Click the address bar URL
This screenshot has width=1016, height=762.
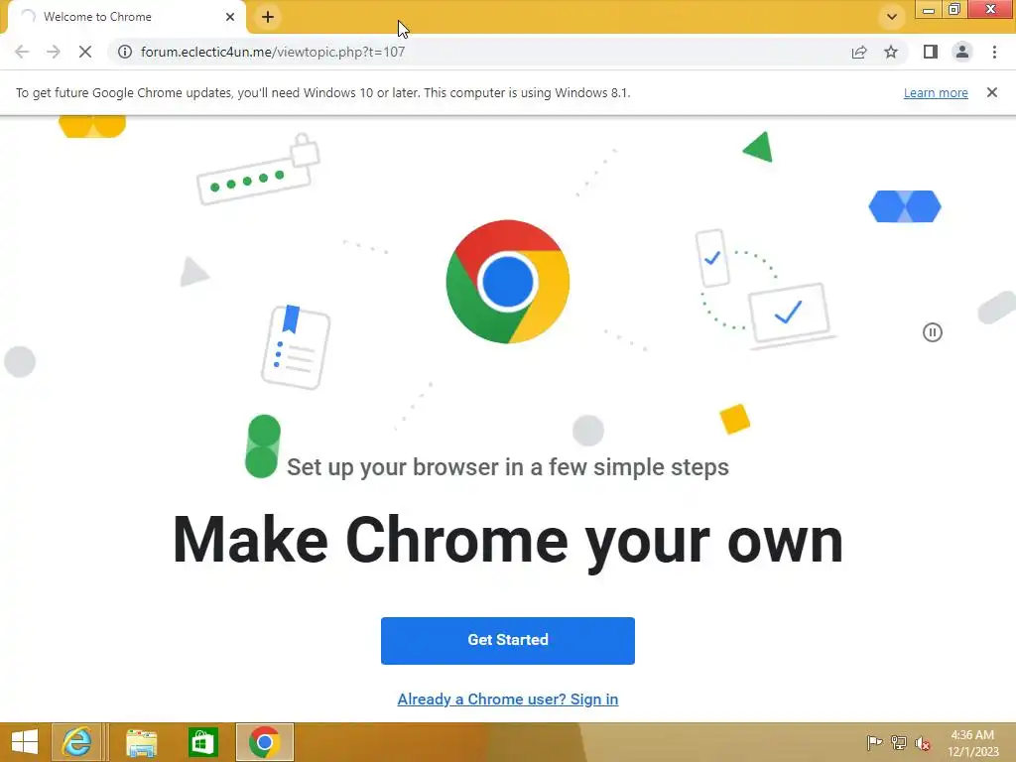click(x=273, y=52)
